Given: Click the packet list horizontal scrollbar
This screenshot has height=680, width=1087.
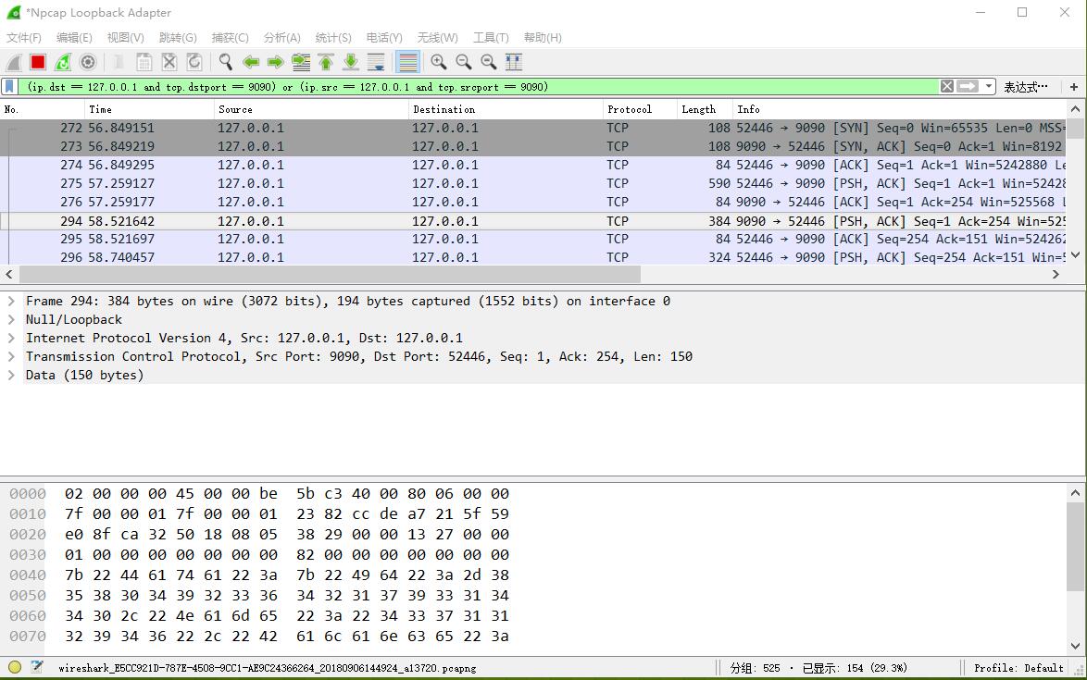Looking at the screenshot, I should 330,275.
